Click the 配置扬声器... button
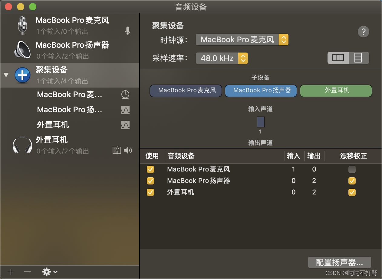Viewport: 382px width, 279px height. pyautogui.click(x=340, y=262)
